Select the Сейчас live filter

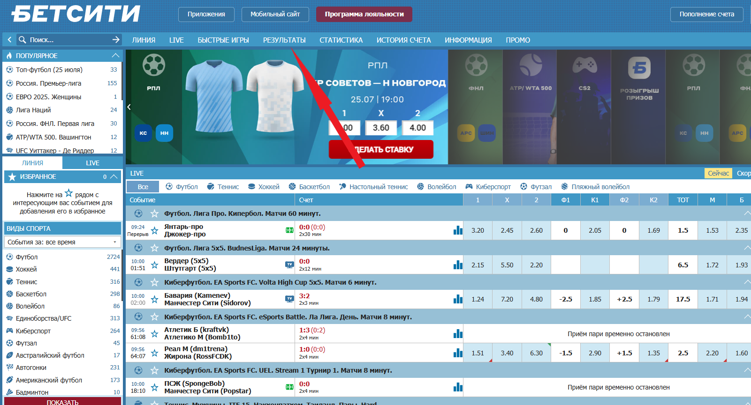tap(718, 173)
